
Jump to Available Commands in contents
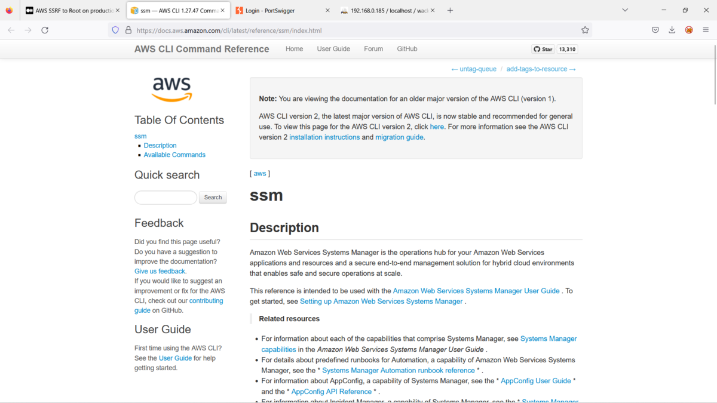pyautogui.click(x=174, y=155)
